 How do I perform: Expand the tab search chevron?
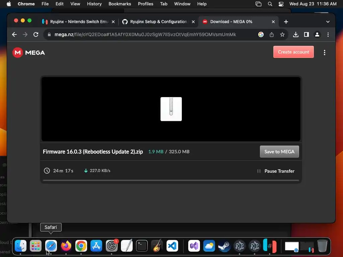point(328,22)
